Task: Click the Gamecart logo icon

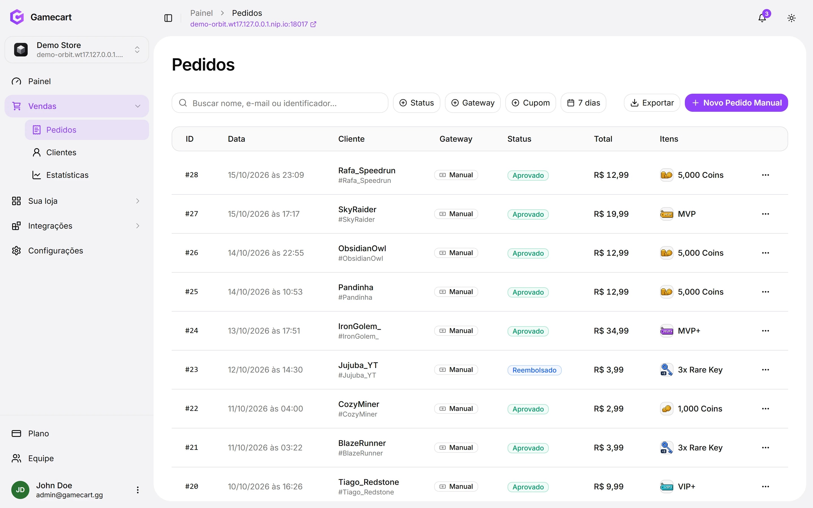Action: [17, 17]
